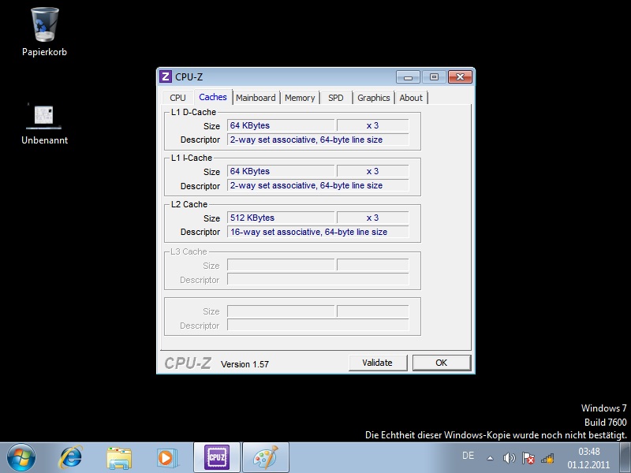Select the Unbenannt desktop file icon
The width and height of the screenshot is (631, 473).
point(44,117)
